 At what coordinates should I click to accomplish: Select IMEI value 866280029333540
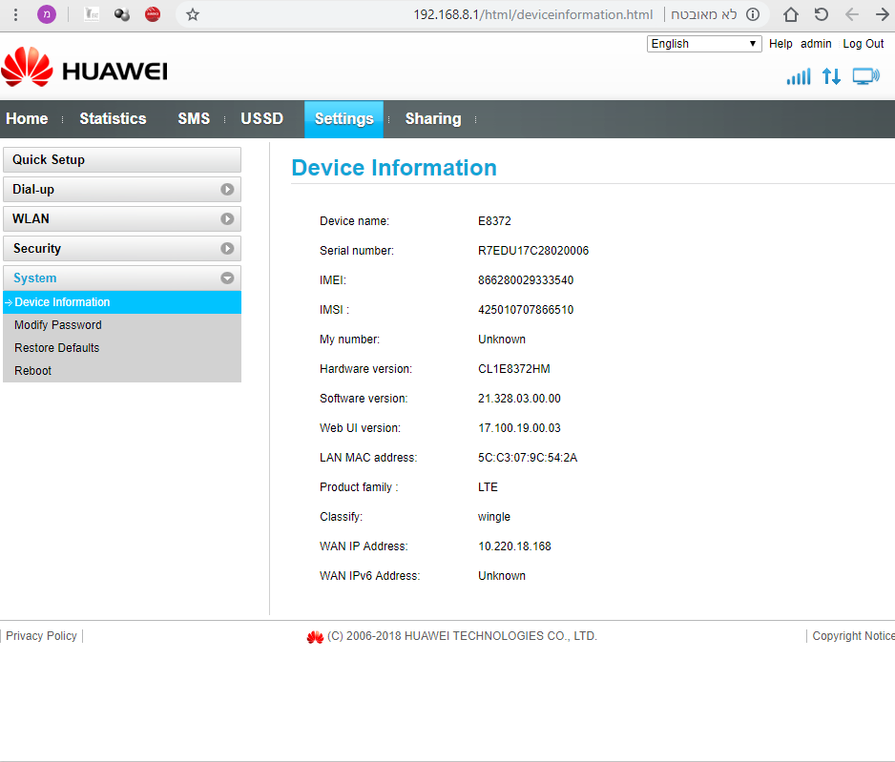click(x=526, y=280)
